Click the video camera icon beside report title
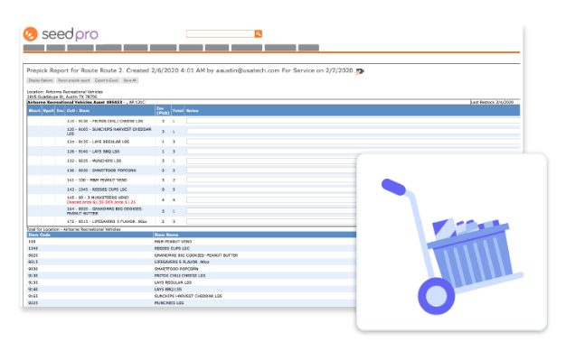The width and height of the screenshot is (566, 360). click(360, 71)
